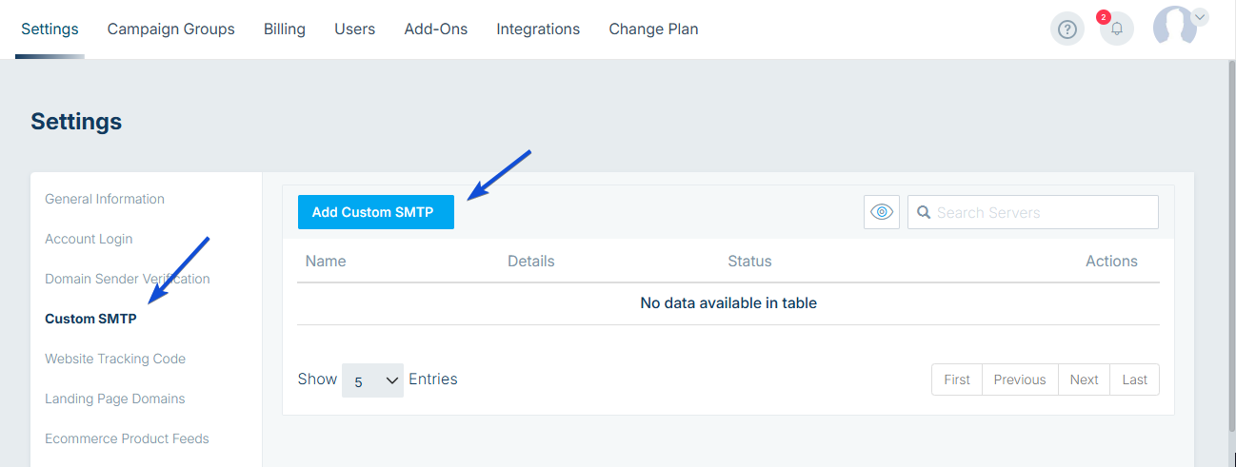Jump to the Last page

tap(1134, 379)
